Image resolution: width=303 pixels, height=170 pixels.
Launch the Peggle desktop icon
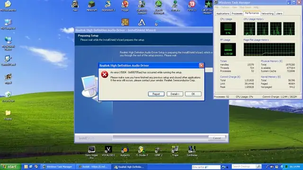[125, 6]
